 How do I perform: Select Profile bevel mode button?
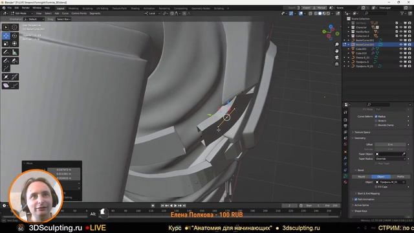400,177
